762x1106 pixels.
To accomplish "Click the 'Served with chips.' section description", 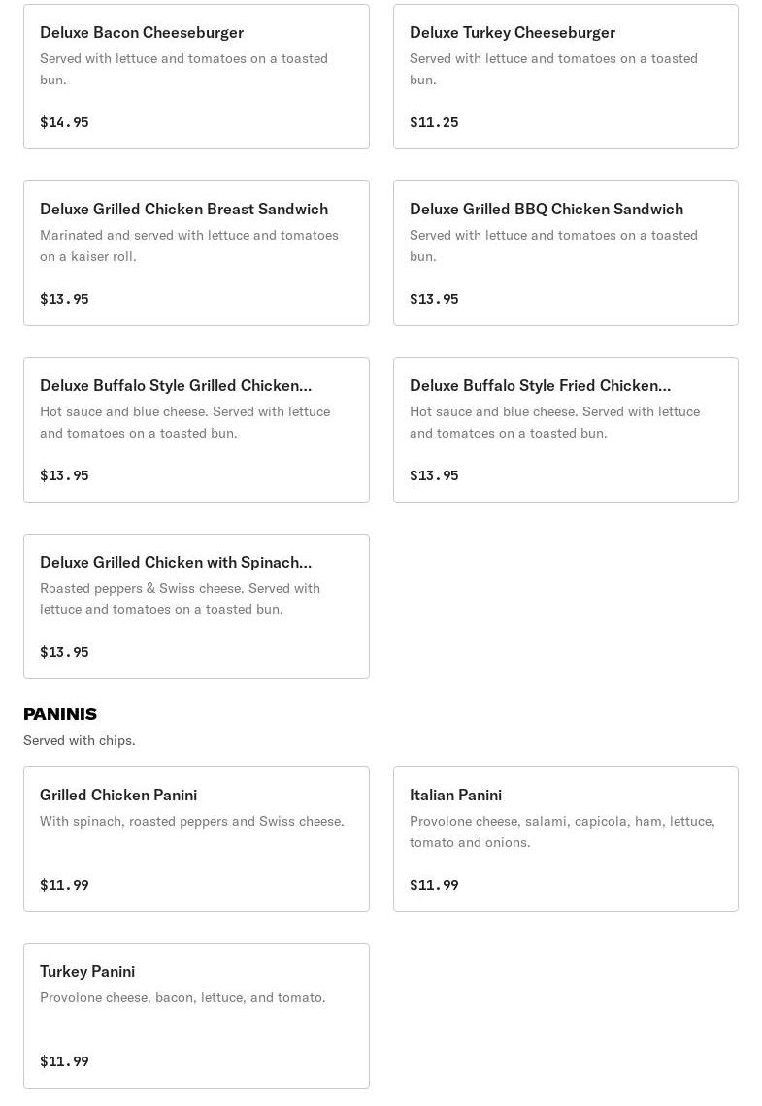I will (x=79, y=740).
